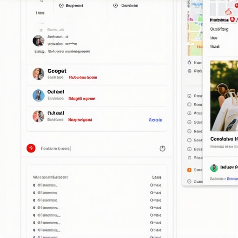Image resolution: width=238 pixels, height=238 pixels.
Task: Click the circle icon with dots in sidebar
Action: [x=189, y=122]
